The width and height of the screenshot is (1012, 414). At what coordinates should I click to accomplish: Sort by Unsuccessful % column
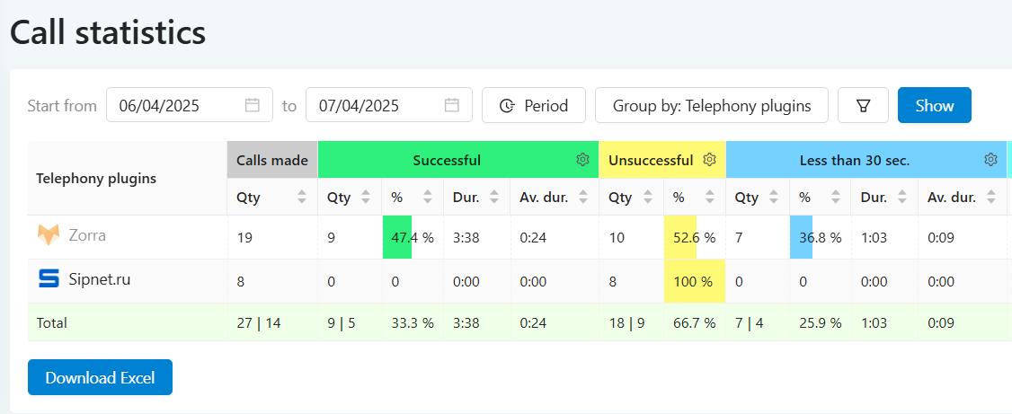(x=709, y=198)
